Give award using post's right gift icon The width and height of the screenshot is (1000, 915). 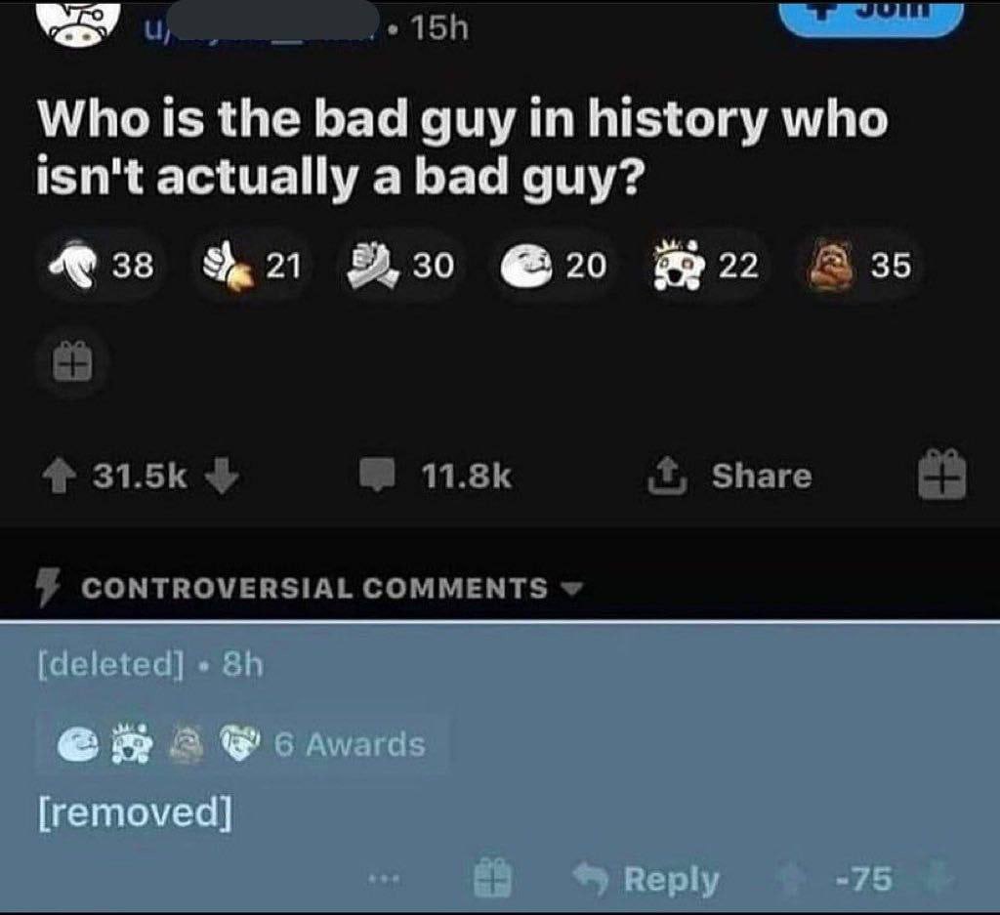pyautogui.click(x=942, y=475)
